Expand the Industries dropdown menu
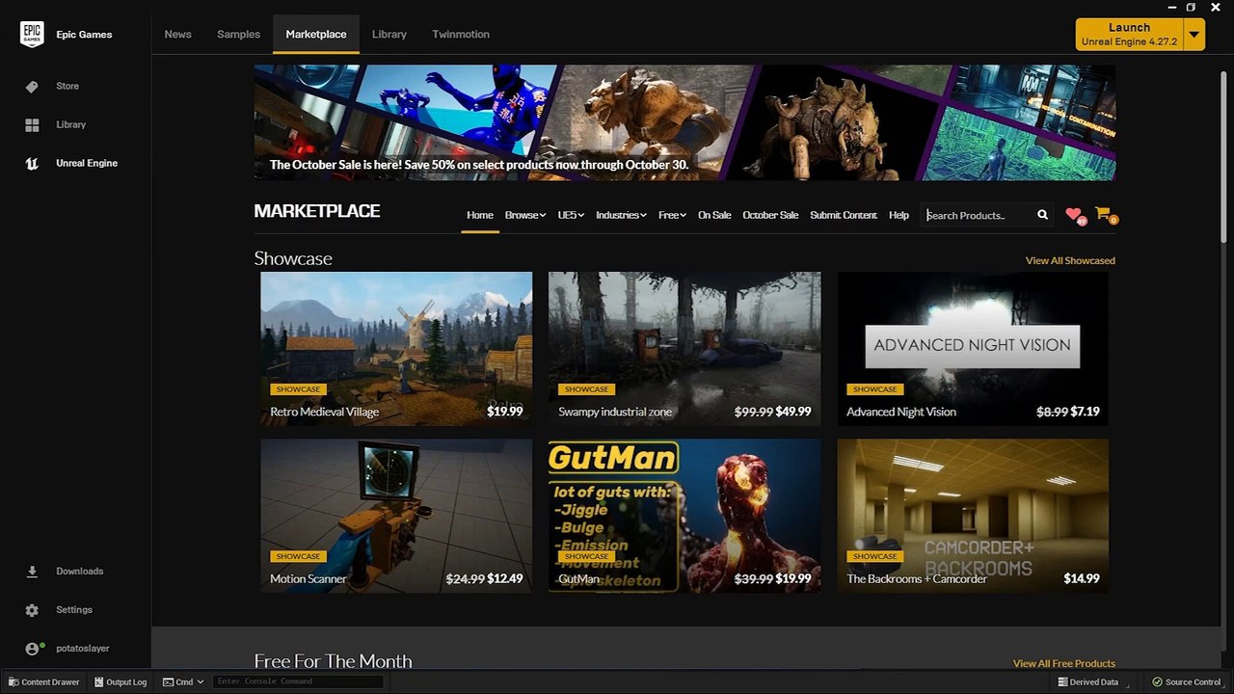This screenshot has height=694, width=1234. 621,215
